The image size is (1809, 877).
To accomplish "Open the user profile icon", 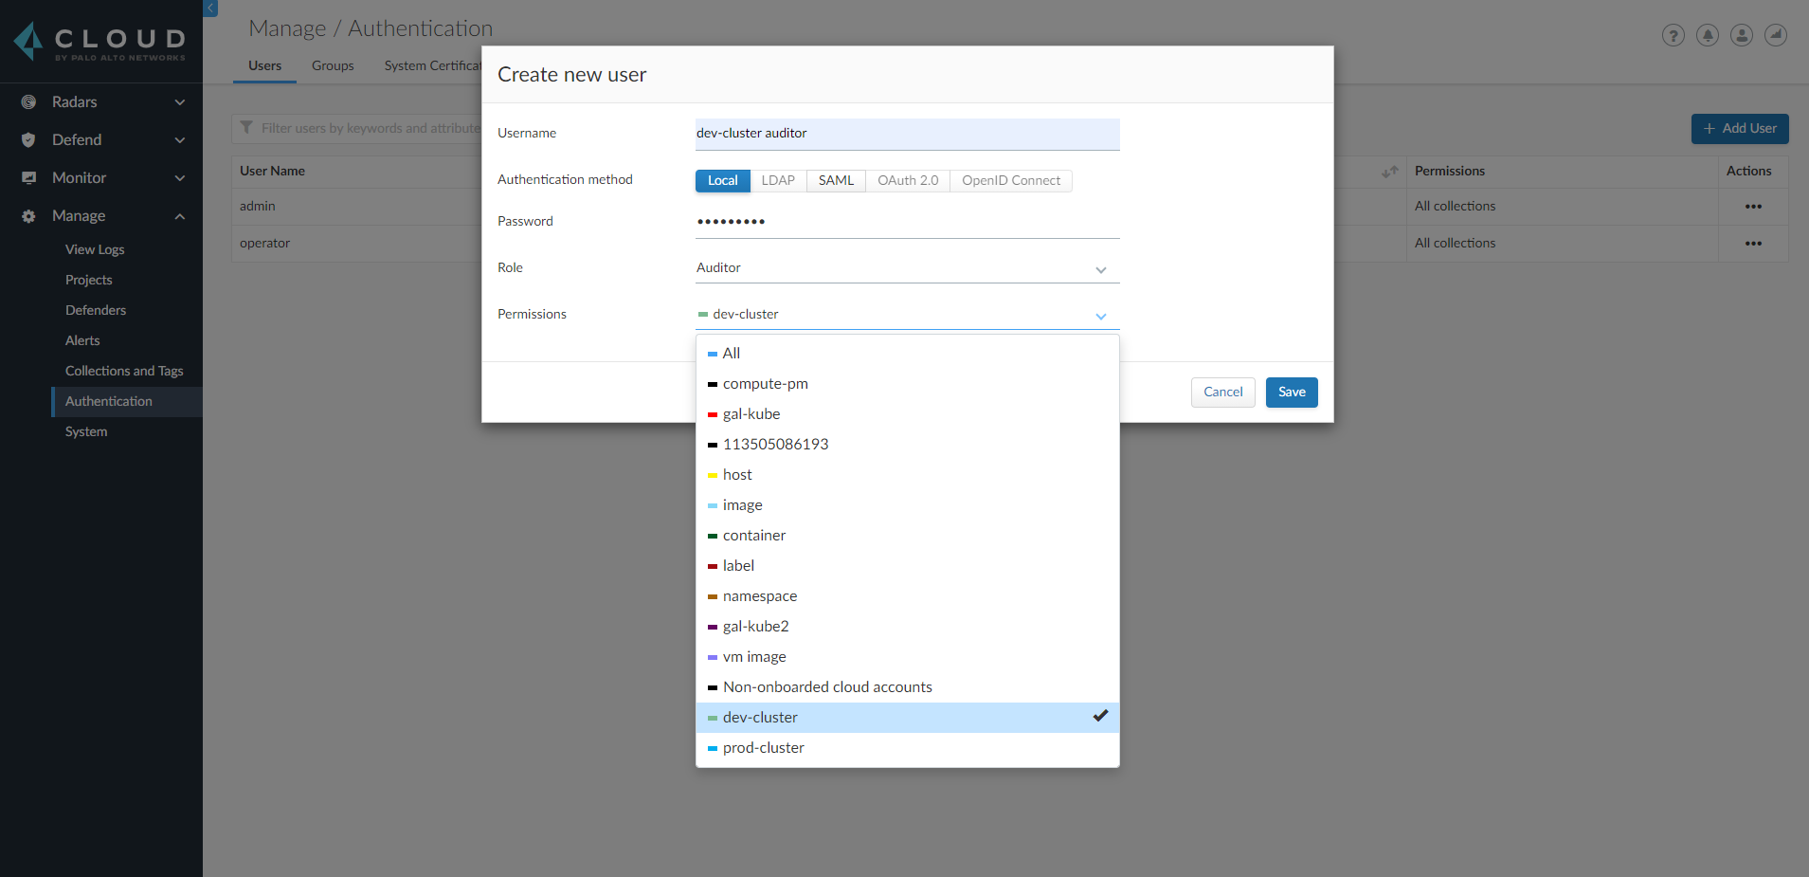I will pyautogui.click(x=1742, y=36).
